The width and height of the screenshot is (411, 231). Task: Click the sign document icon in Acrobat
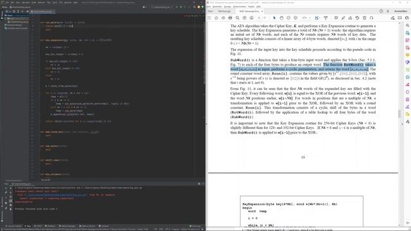350,18
